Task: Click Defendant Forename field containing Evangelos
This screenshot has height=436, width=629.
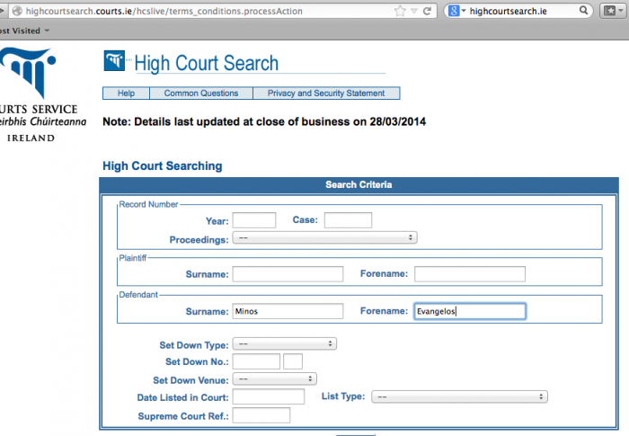Action: pyautogui.click(x=470, y=311)
